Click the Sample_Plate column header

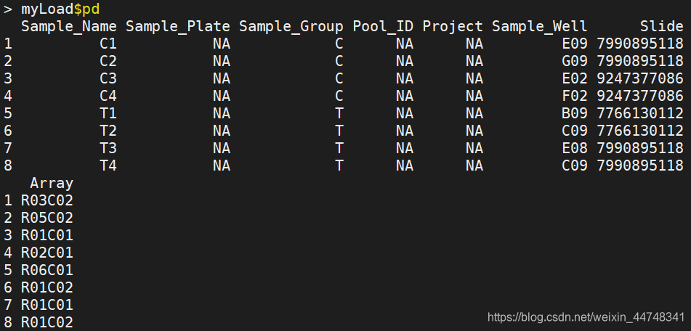coord(177,27)
